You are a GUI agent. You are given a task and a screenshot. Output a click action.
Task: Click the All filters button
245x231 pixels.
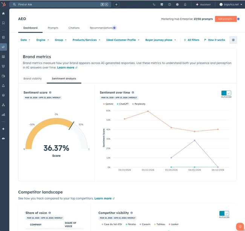coord(191,40)
